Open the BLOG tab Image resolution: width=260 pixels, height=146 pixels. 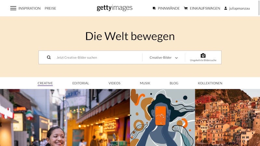pos(174,83)
